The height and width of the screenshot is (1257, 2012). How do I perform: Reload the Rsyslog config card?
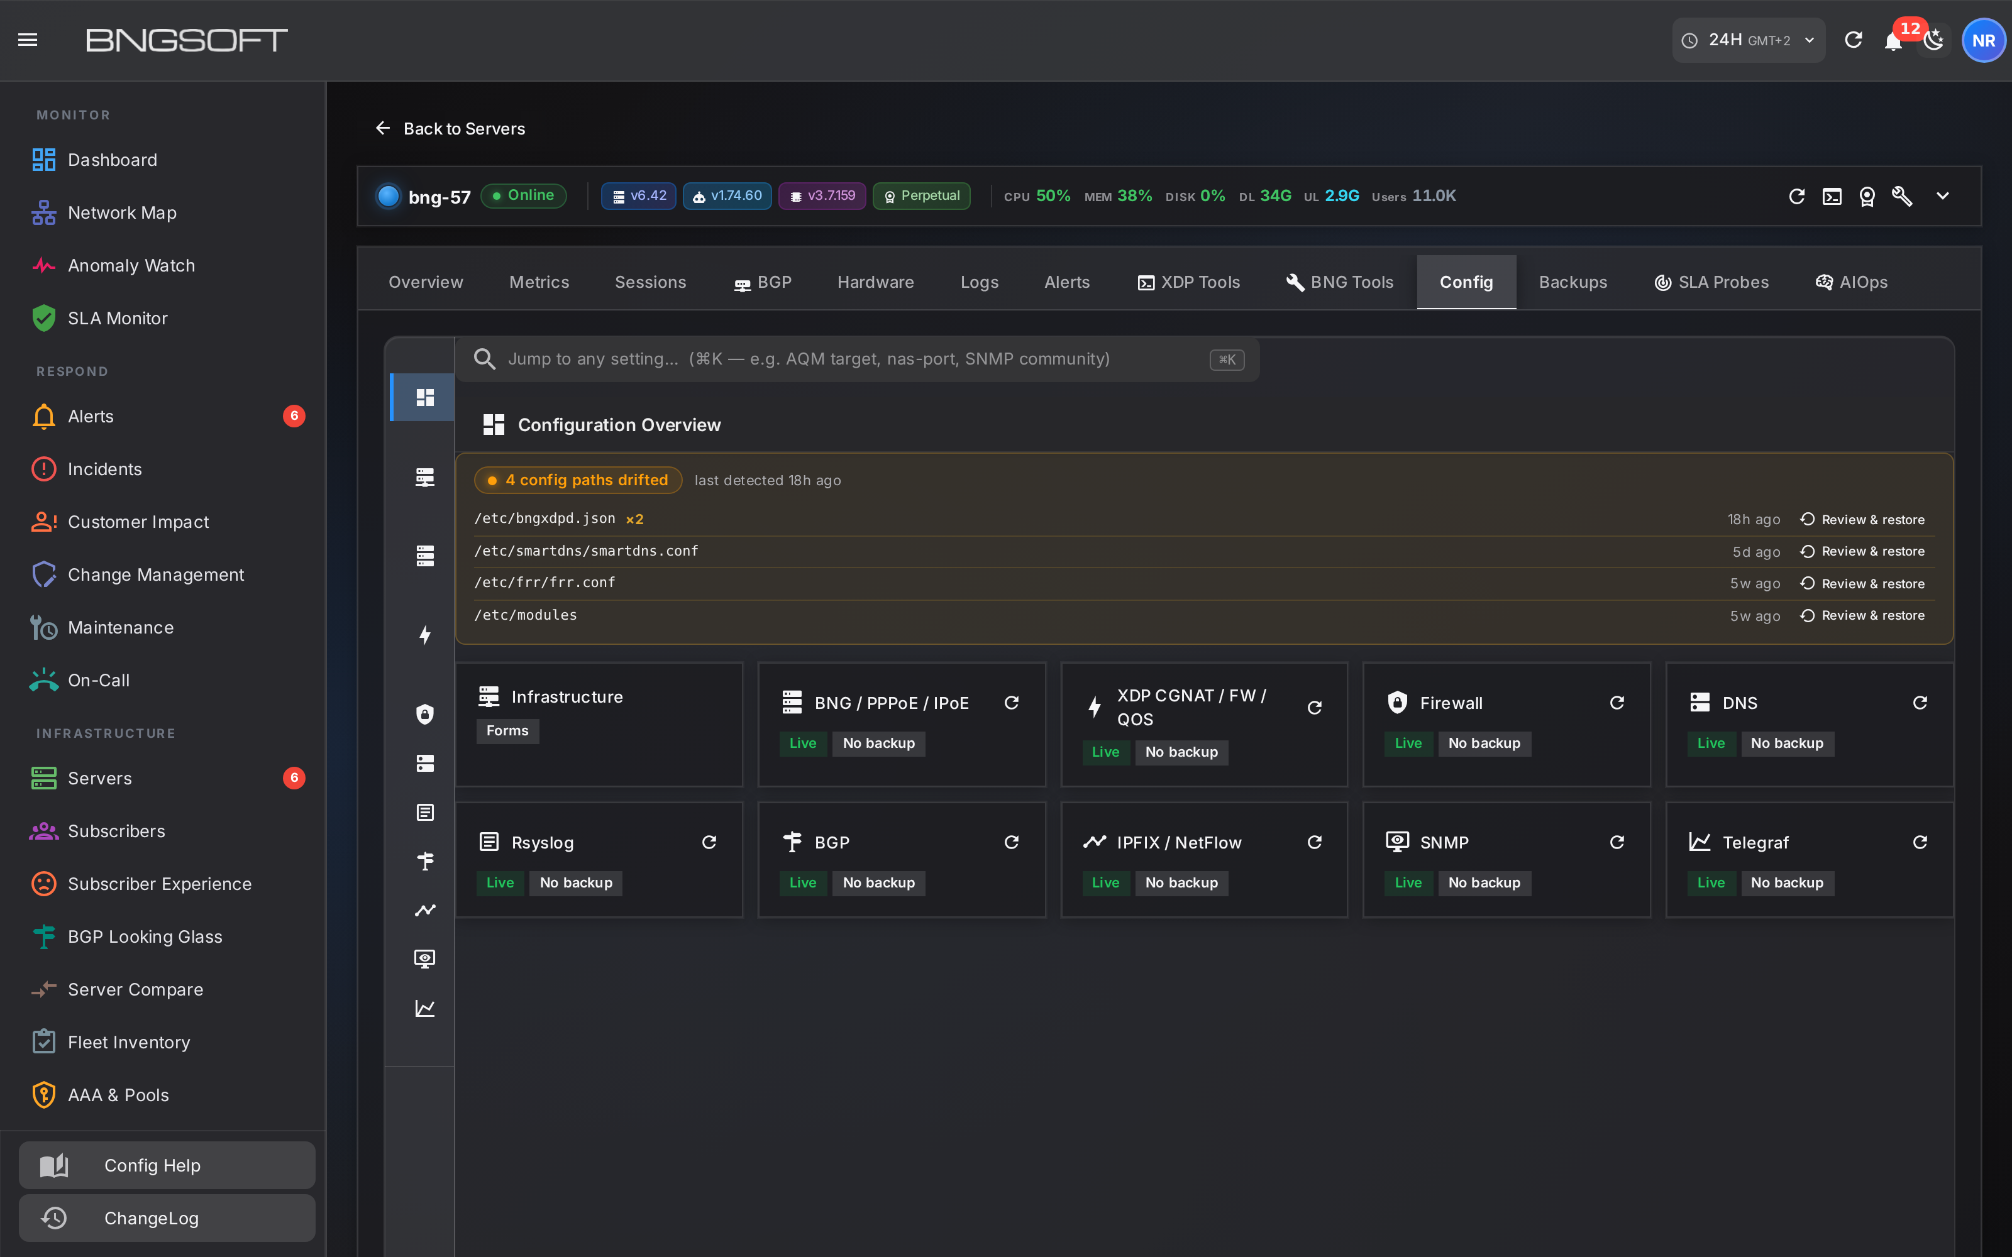click(x=709, y=842)
